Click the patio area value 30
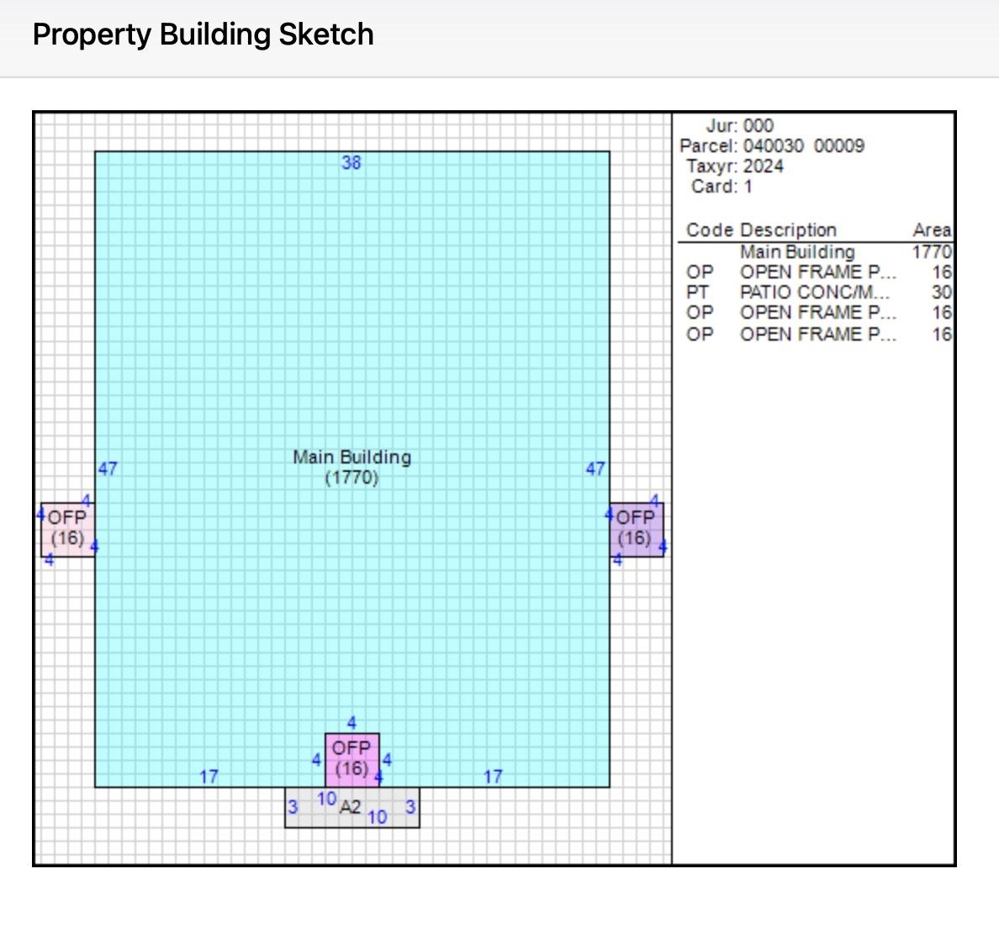 pyautogui.click(x=942, y=293)
